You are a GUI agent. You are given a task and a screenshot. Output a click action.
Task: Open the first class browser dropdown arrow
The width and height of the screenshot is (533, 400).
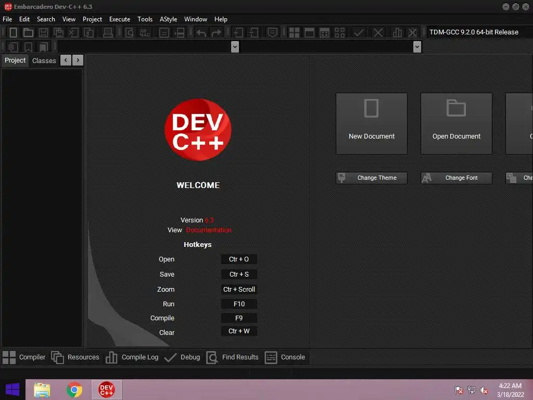(x=235, y=46)
